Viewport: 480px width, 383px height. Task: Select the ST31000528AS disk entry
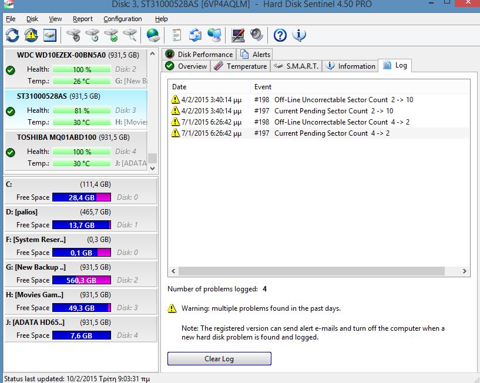[76, 109]
